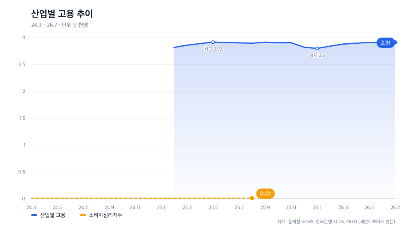Click the 26.1 x-axis label
Viewport: 409px width, 229px height.
point(317,208)
